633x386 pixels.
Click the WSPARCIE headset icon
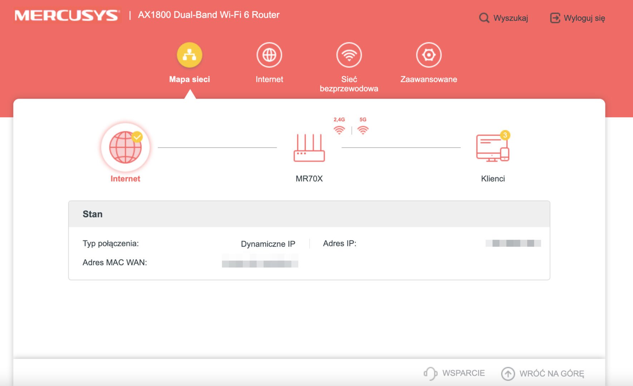coord(430,373)
